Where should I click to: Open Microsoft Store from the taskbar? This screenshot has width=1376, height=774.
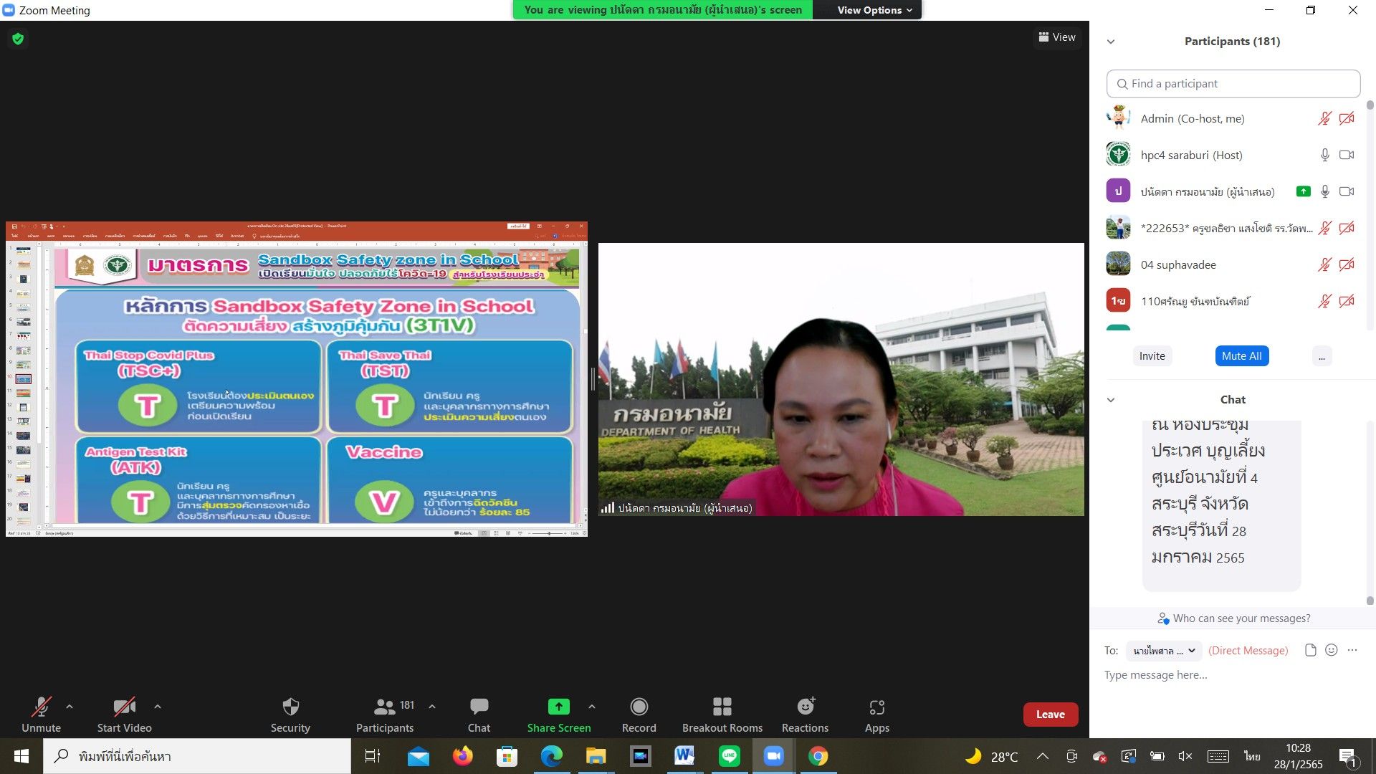point(507,756)
